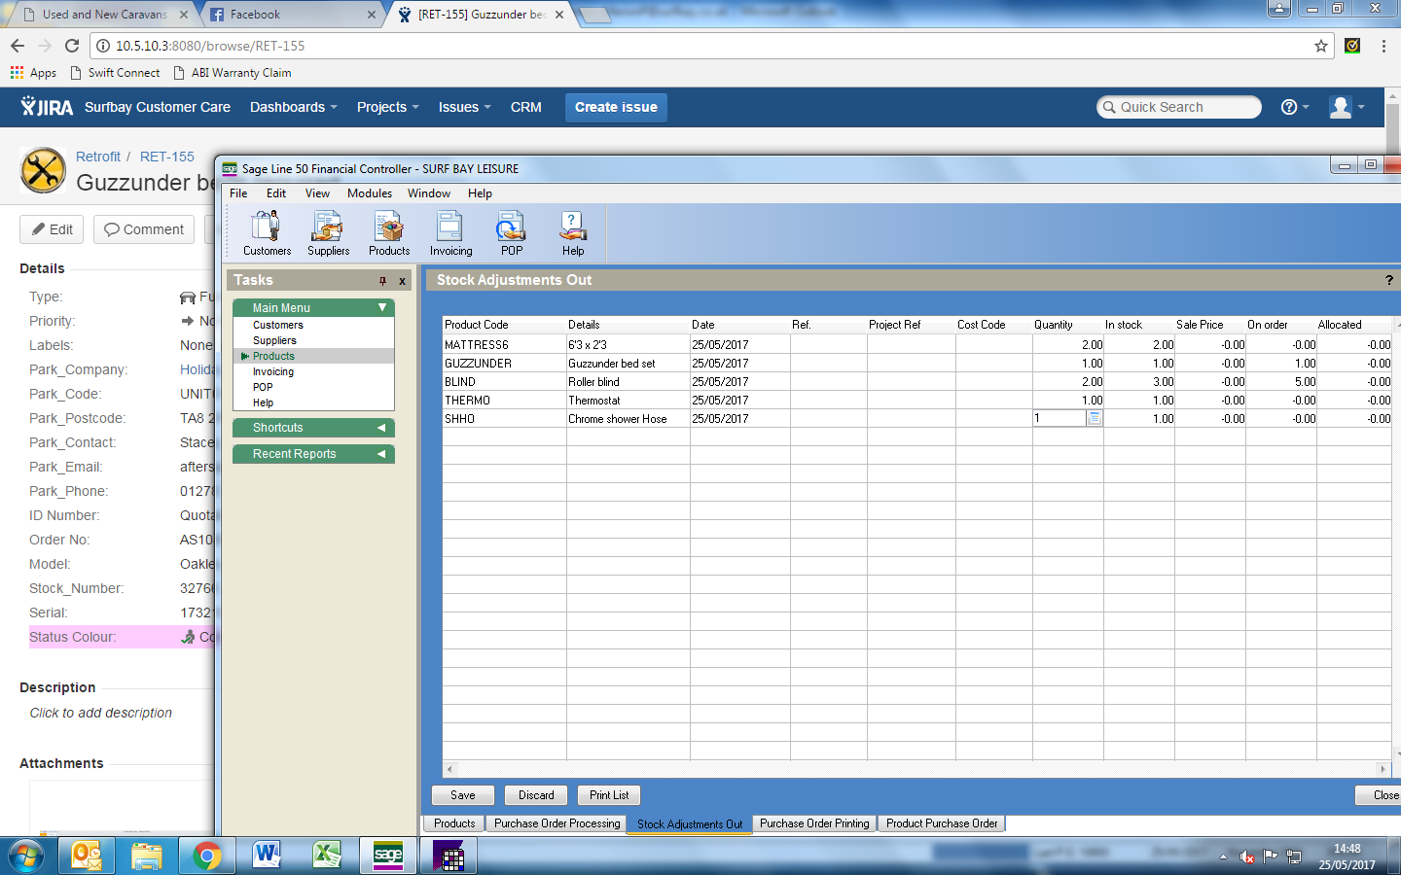Select the Invoicing toolbar icon
The image size is (1401, 875).
tap(450, 233)
